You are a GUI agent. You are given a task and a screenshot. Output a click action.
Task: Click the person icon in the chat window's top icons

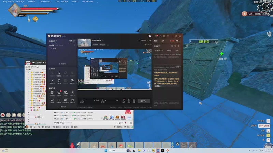point(27,67)
